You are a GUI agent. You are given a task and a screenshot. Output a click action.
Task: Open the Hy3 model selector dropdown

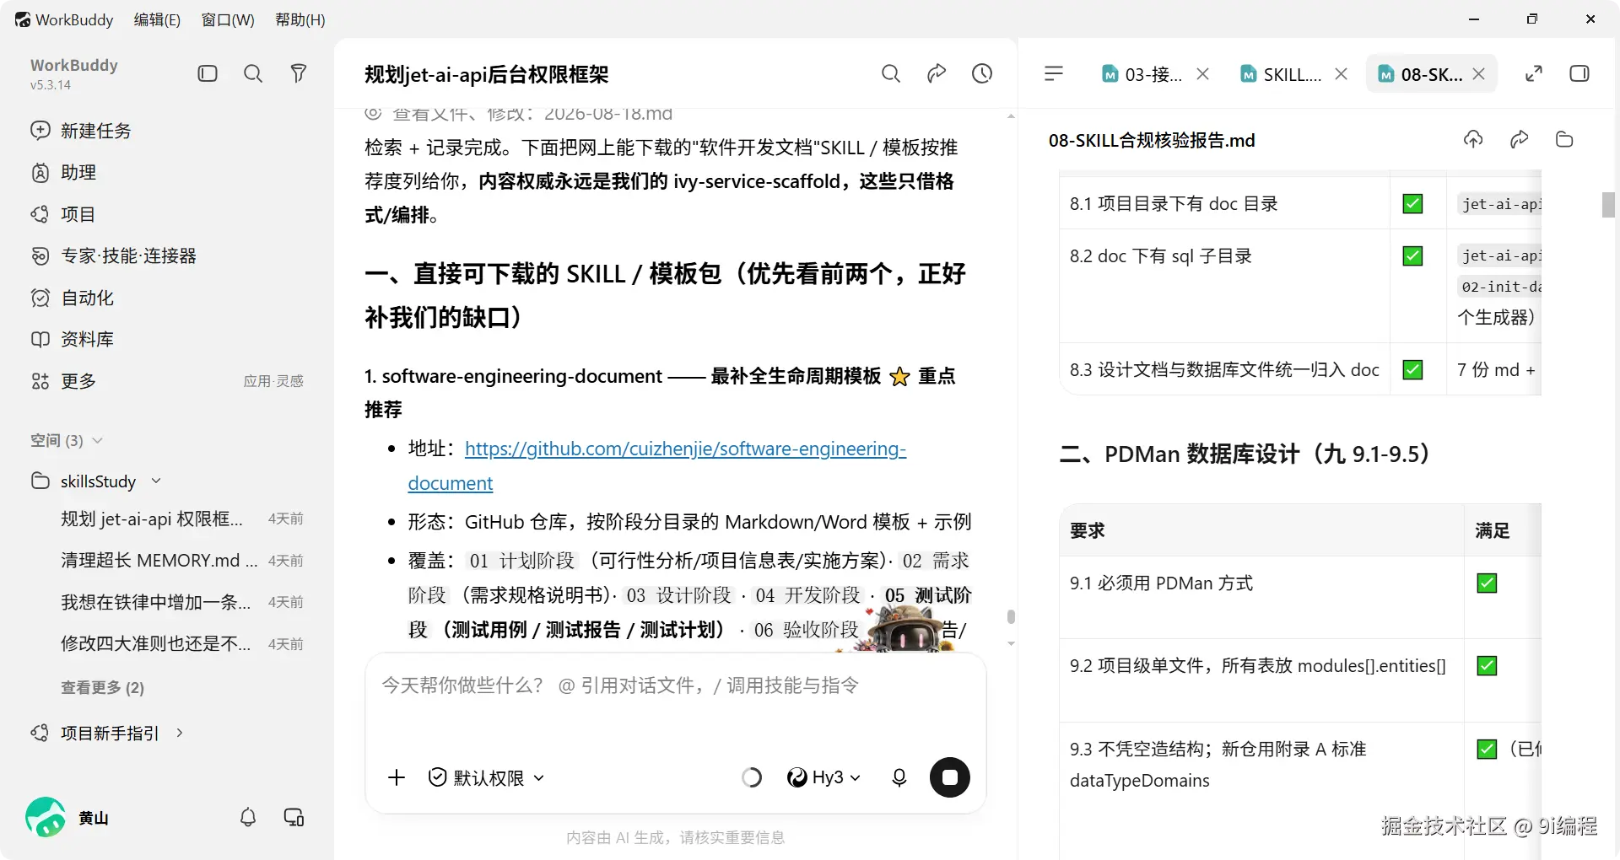click(x=823, y=777)
